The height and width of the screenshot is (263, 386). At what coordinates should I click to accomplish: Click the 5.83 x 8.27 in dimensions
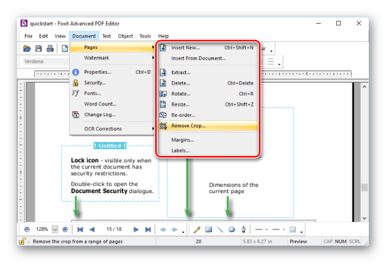[x=257, y=242]
